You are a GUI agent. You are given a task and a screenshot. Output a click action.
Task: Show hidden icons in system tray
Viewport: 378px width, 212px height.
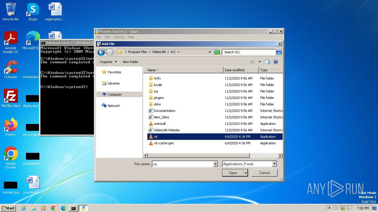click(329, 208)
